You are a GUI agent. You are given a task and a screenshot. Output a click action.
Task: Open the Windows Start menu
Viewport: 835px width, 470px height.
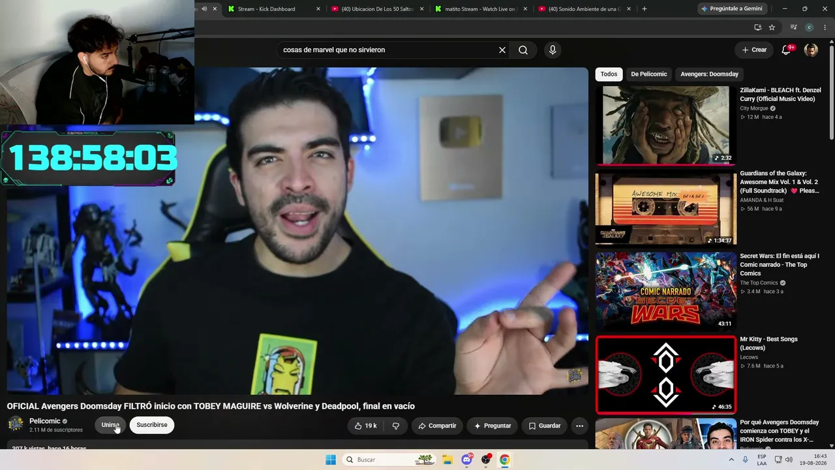click(x=331, y=460)
